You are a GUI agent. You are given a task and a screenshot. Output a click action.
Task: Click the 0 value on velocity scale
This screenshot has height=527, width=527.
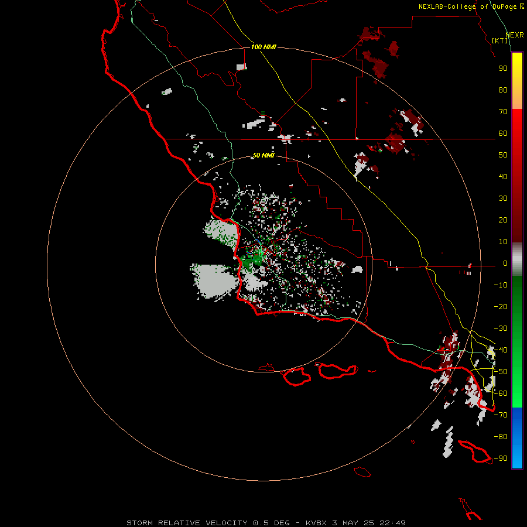pos(505,263)
